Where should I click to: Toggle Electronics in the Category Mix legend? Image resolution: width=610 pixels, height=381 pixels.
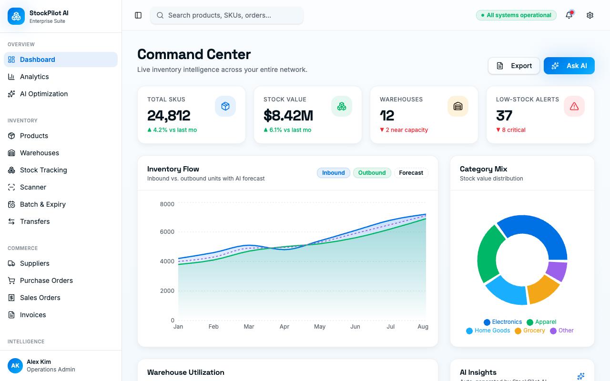tap(503, 322)
